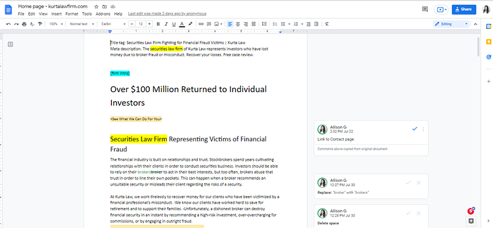Toggle bold formatting
This screenshot has width=493, height=228.
(158, 24)
